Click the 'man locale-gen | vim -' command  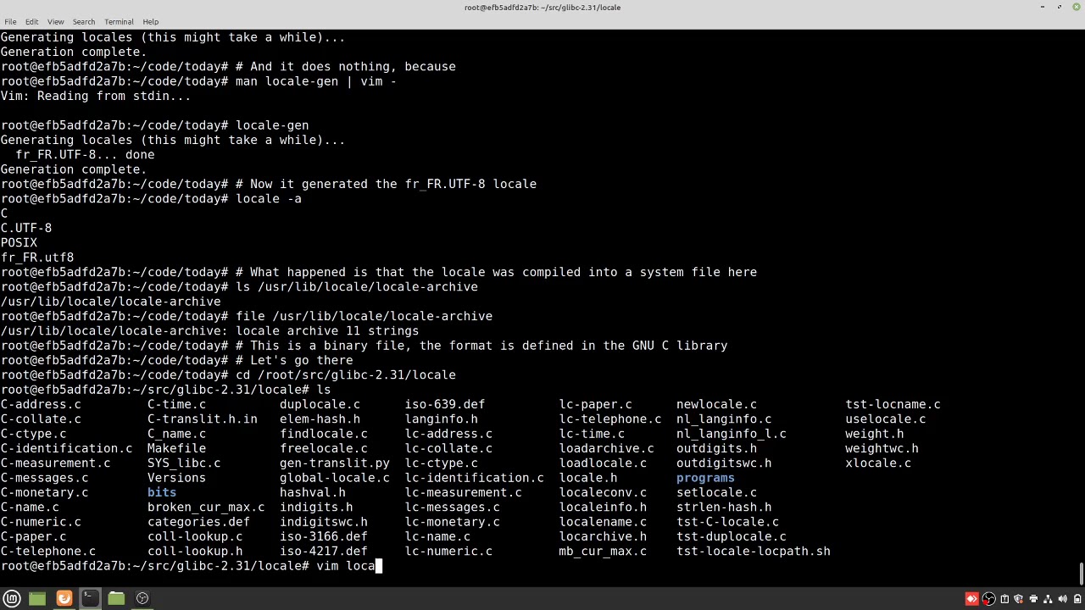pyautogui.click(x=316, y=81)
